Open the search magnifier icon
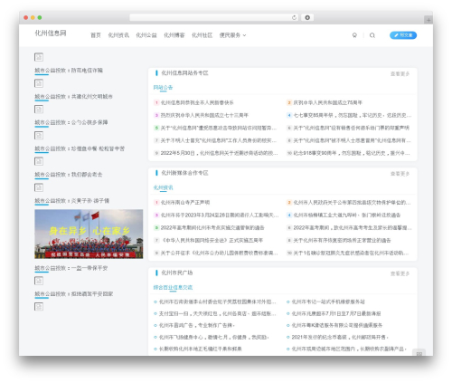Screen dimensions: 452x383 pos(372,35)
